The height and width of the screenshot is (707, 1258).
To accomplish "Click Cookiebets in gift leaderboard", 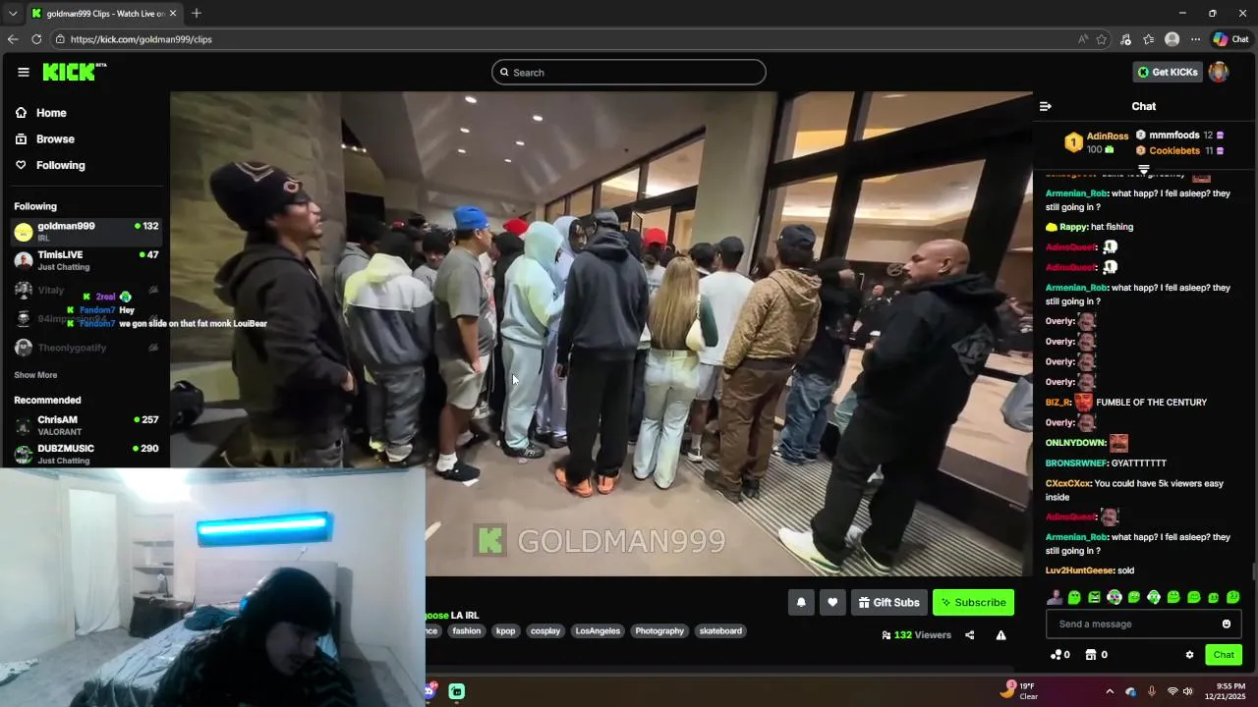I will click(x=1174, y=151).
